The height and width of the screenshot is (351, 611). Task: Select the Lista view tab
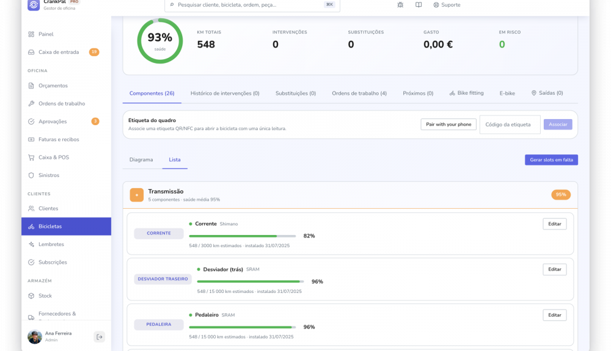pos(175,160)
